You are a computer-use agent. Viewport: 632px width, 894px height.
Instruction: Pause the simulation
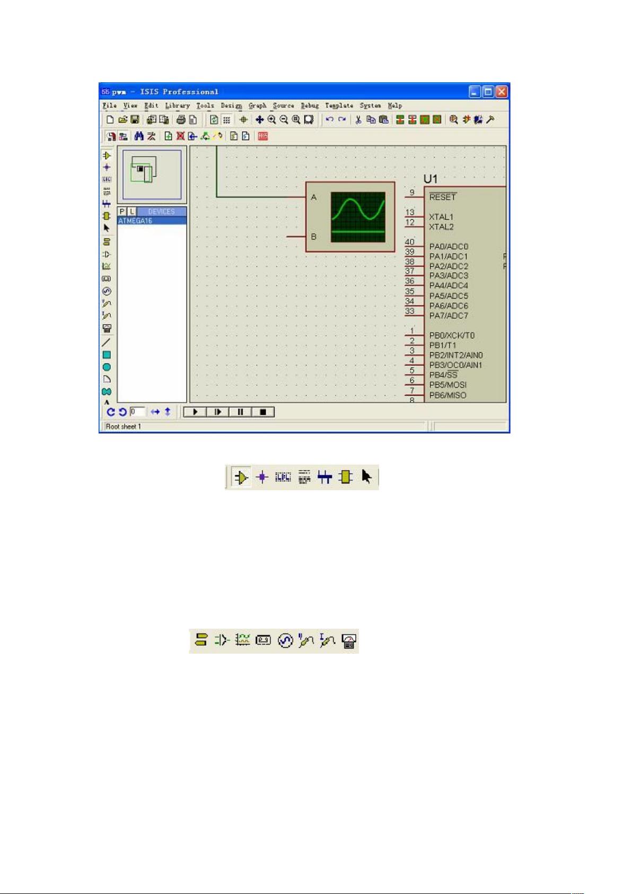pos(240,412)
